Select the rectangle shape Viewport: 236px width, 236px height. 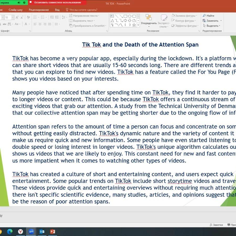tap(125, 16)
